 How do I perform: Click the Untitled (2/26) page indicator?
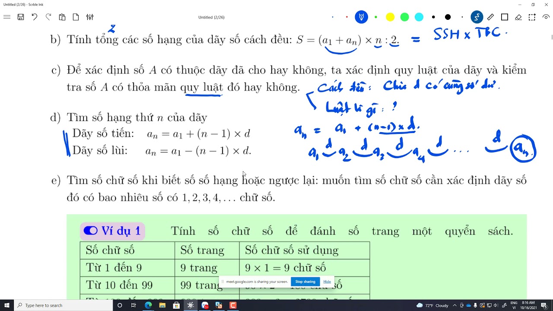pyautogui.click(x=211, y=17)
